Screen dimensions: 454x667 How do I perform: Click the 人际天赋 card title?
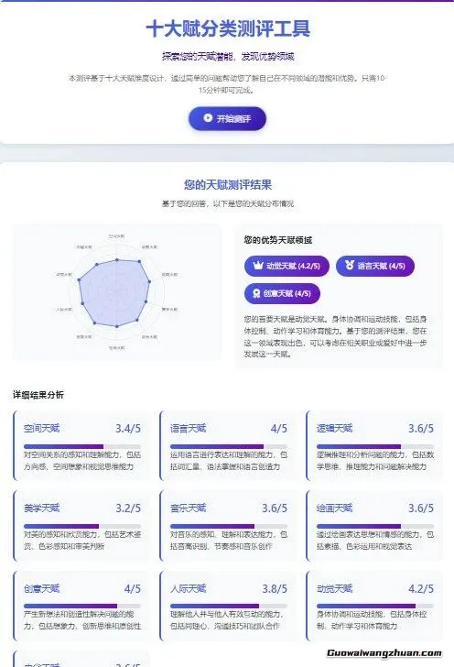coord(189,589)
